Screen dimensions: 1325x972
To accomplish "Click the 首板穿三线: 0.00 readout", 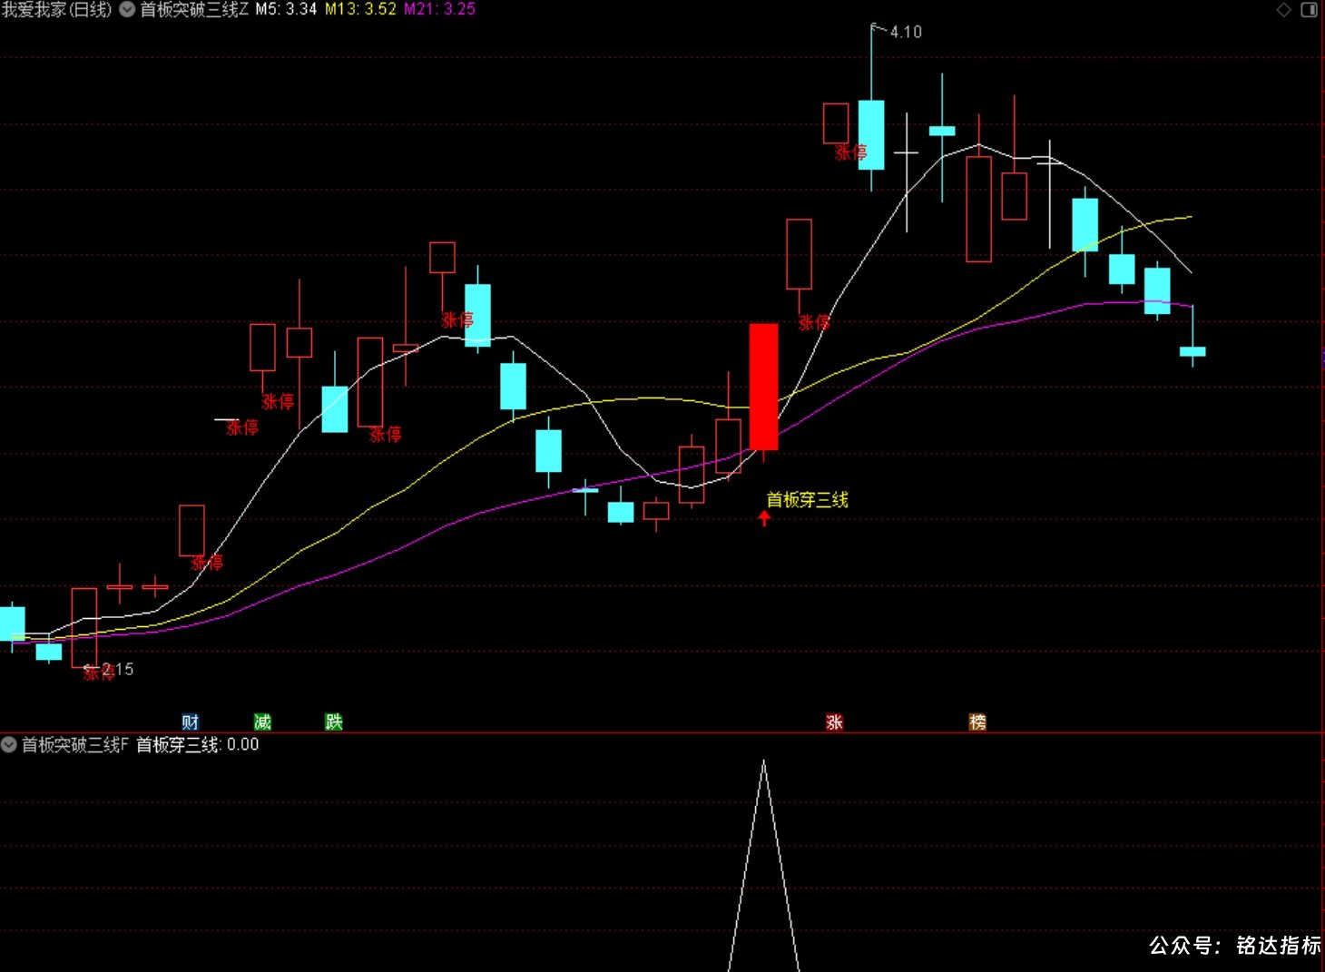I will tap(198, 744).
